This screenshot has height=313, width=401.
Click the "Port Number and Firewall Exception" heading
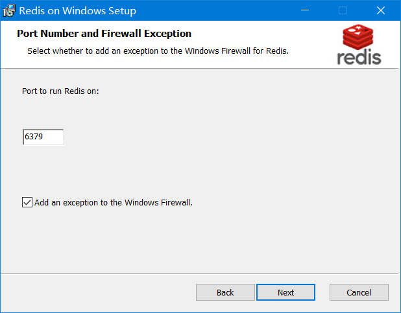tap(104, 34)
